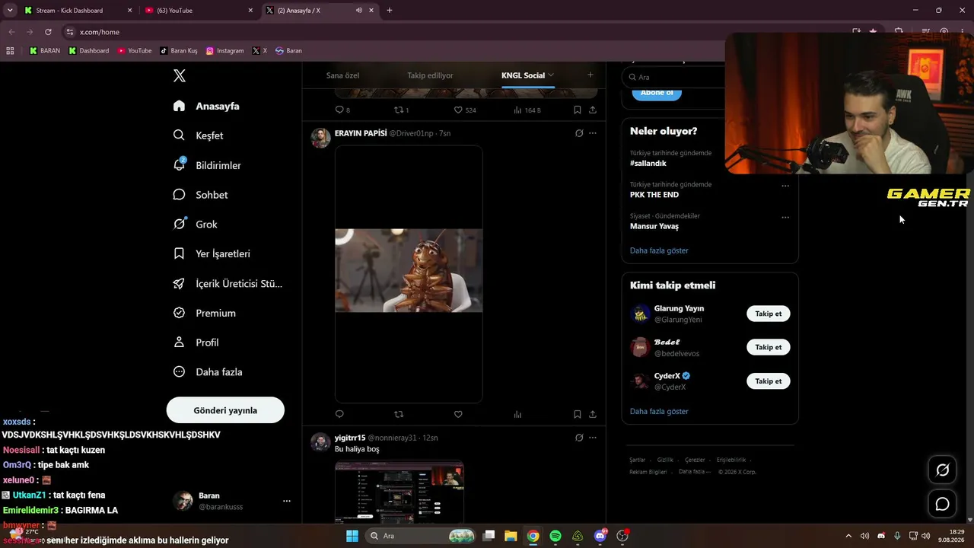Show hidden system tray icons
974x548 pixels.
(848, 536)
